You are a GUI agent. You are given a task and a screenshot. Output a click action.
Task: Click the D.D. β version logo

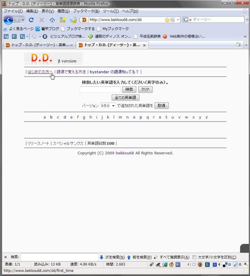click(53, 59)
